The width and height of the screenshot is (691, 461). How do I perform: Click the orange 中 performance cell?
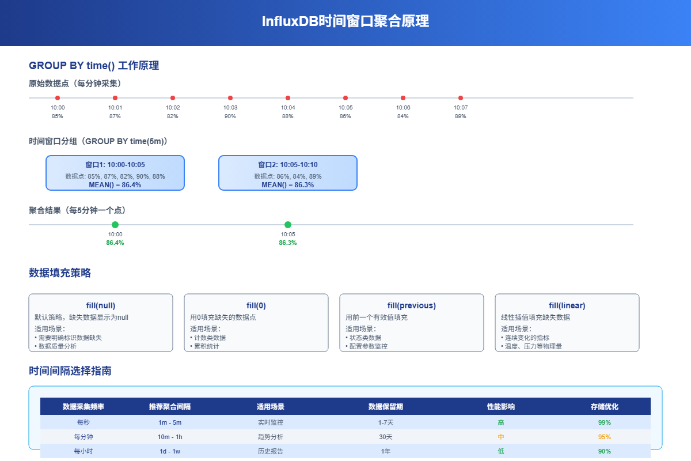[501, 437]
